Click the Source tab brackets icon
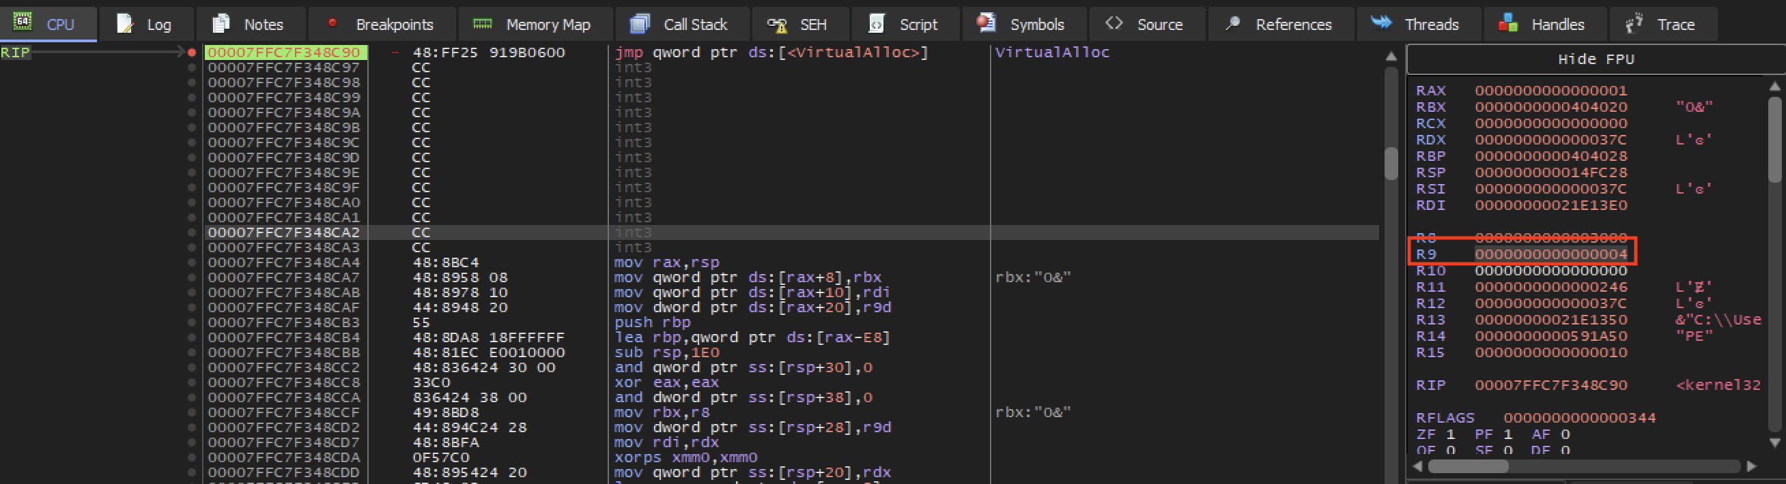The height and width of the screenshot is (484, 1786). tap(1114, 24)
